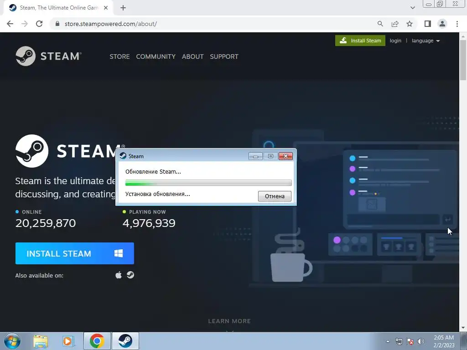
Task: Open the STORE menu
Action: [119, 57]
